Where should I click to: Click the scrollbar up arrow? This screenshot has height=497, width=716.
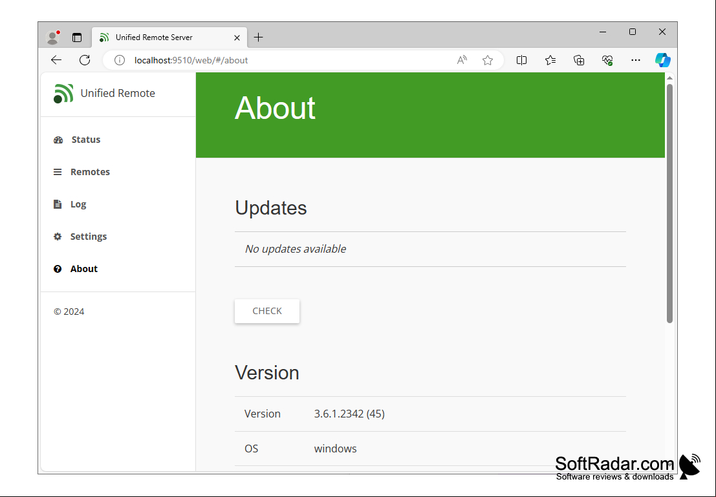(x=669, y=78)
